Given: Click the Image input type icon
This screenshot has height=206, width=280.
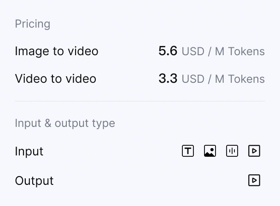Looking at the screenshot, I should click(210, 151).
